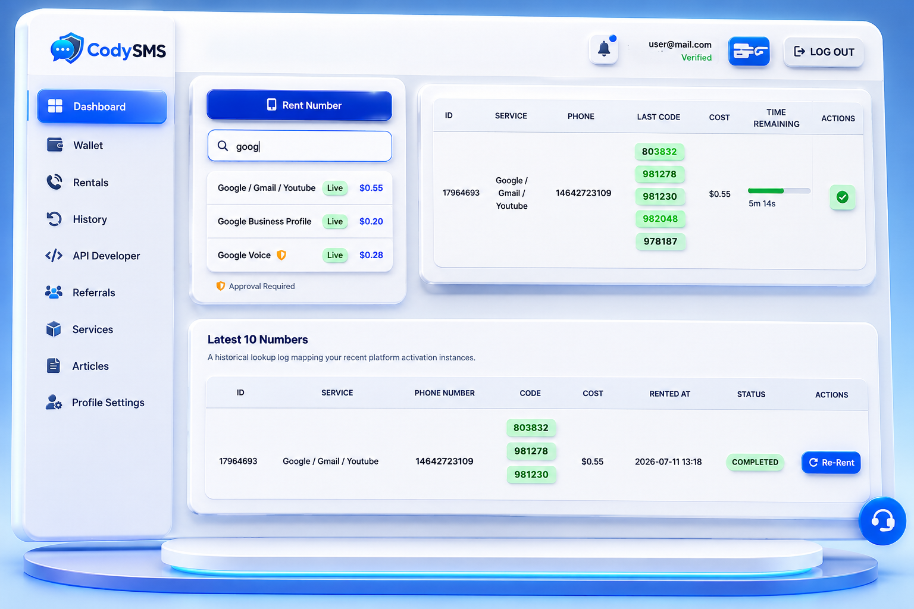The width and height of the screenshot is (914, 609).
Task: Open the Articles page
Action: pos(90,366)
